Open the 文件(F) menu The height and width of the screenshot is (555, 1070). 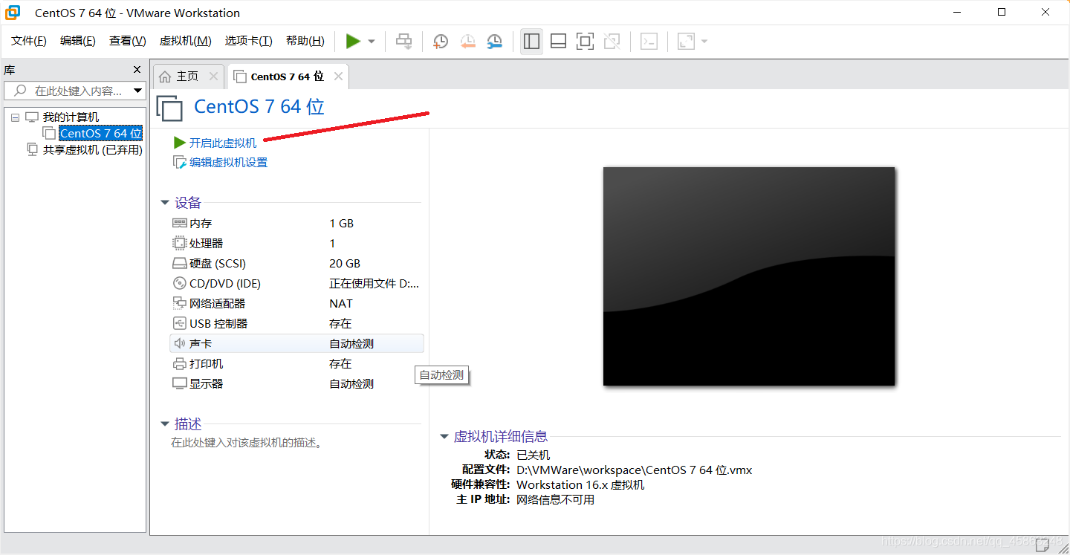click(29, 41)
